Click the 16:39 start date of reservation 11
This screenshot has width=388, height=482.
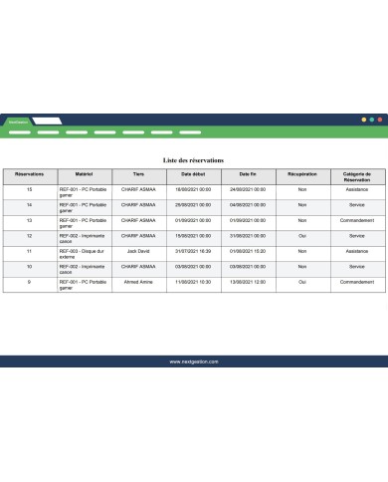point(193,251)
